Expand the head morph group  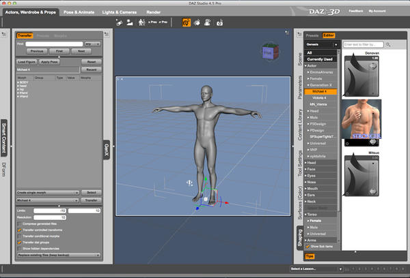[18, 86]
